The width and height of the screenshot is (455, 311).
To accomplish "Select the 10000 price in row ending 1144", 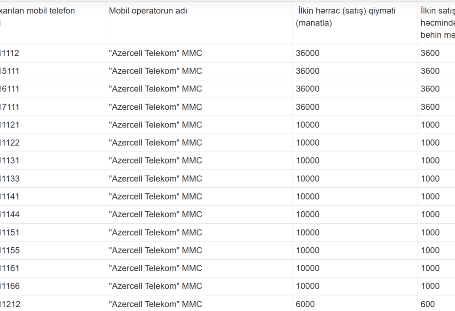I will (308, 214).
